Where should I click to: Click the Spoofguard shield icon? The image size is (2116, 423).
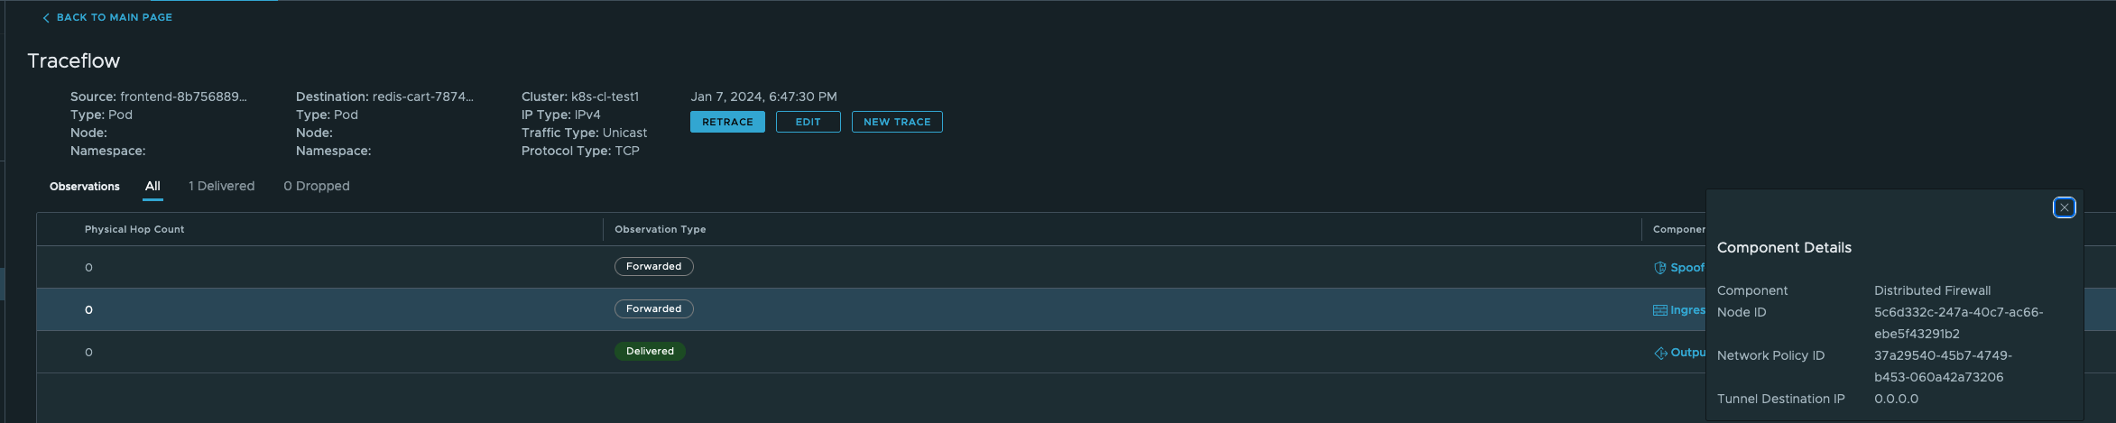(1659, 268)
